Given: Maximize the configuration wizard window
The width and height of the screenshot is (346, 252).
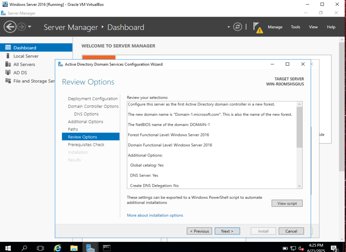Looking at the screenshot, I should click(287, 64).
